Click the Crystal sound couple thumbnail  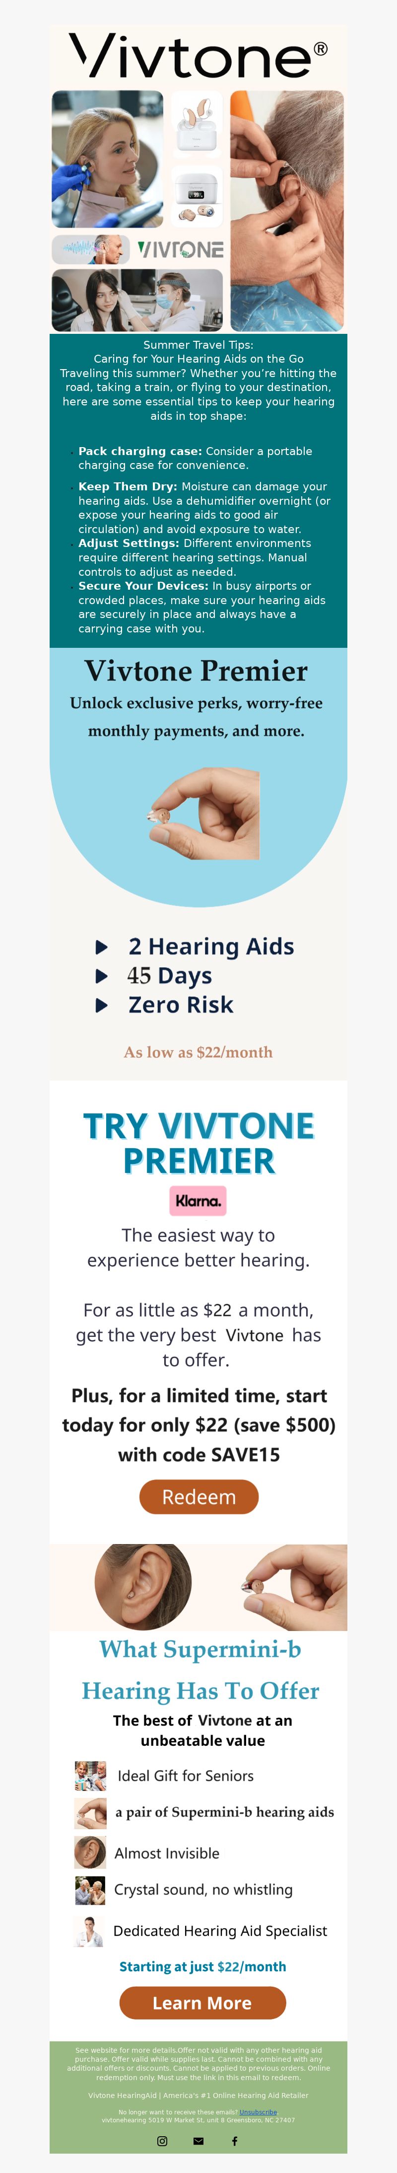click(90, 1890)
